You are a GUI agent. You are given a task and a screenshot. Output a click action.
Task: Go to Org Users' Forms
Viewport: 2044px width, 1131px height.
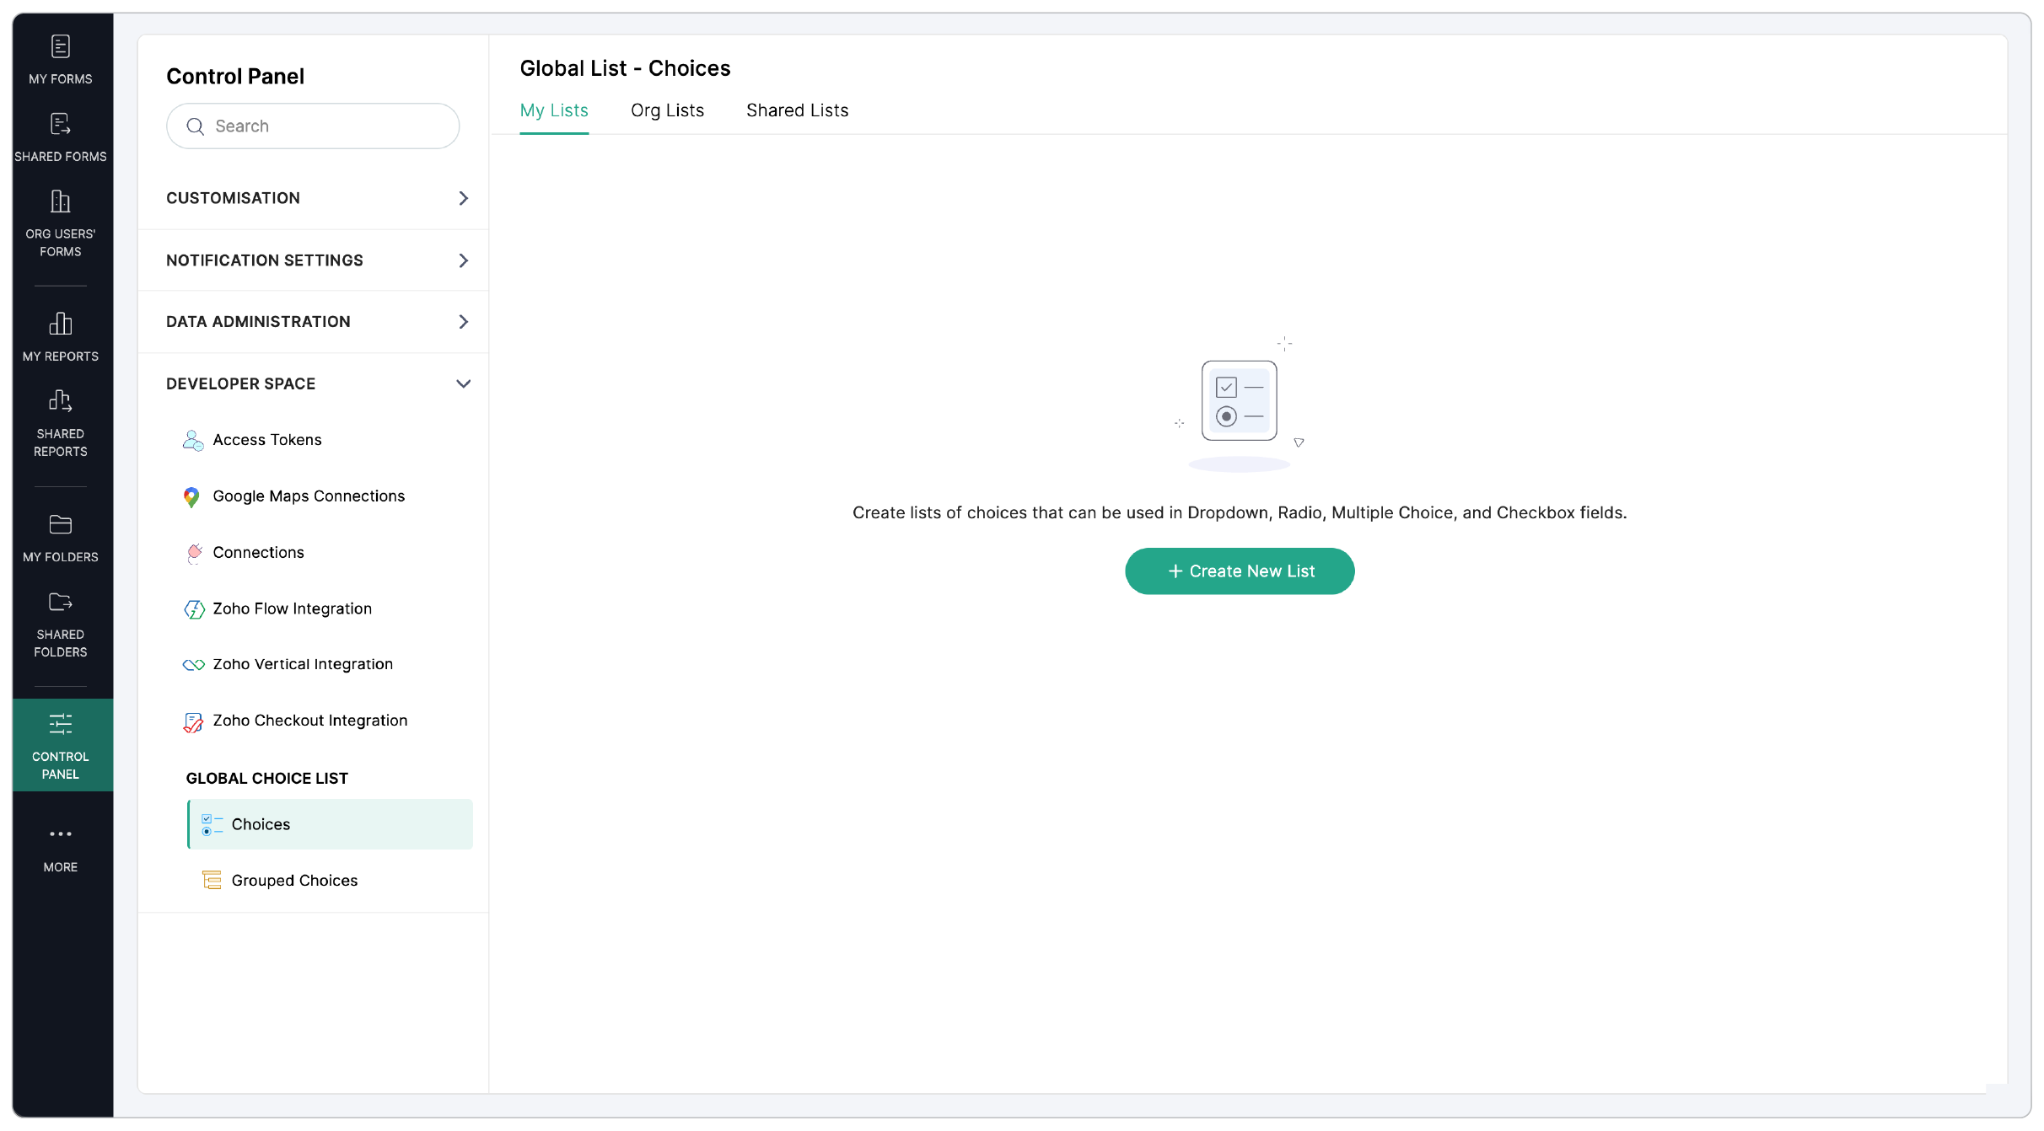coord(61,223)
